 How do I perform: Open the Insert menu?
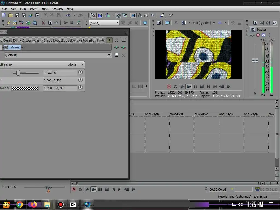[34, 9]
